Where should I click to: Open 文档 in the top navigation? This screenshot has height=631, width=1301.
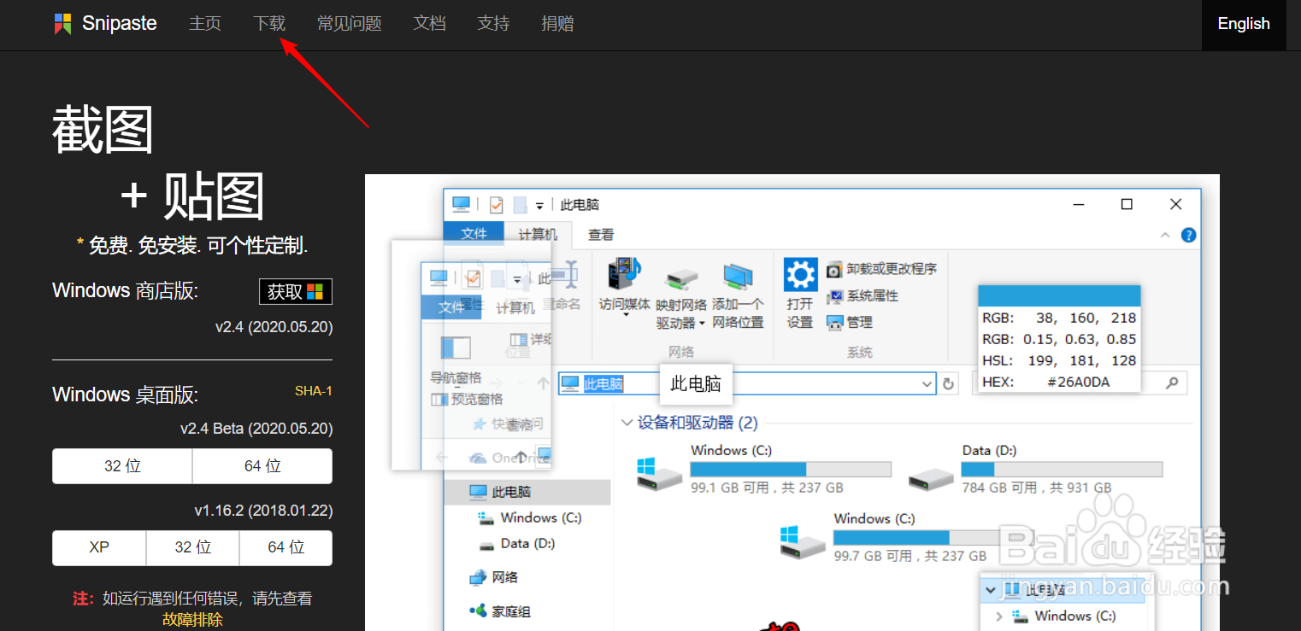[430, 24]
